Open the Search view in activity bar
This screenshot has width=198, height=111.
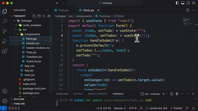5,21
